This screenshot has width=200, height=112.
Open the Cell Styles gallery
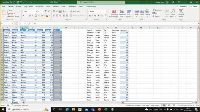coord(129,13)
